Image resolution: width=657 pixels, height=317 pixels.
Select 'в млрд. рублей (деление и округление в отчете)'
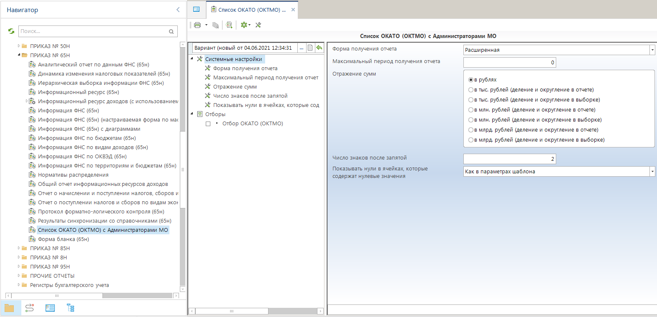(x=471, y=130)
